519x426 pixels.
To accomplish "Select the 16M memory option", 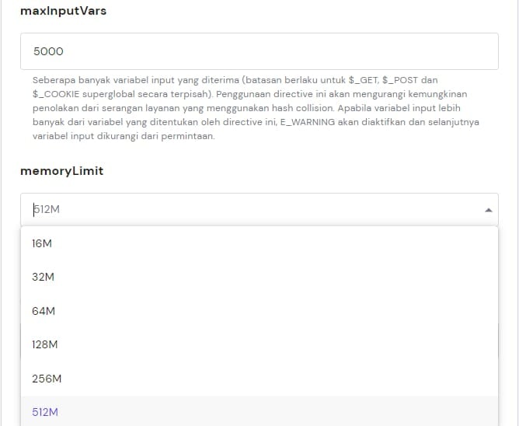I will (x=42, y=243).
